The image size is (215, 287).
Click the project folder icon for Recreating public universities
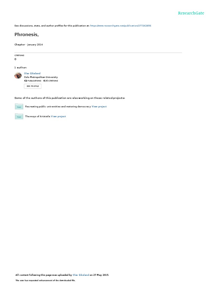(19, 106)
